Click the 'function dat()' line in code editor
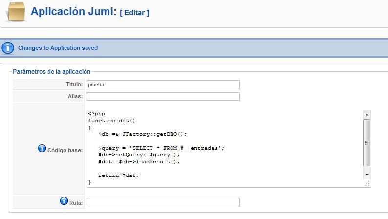Image resolution: width=388 pixels, height=219 pixels. (x=111, y=121)
